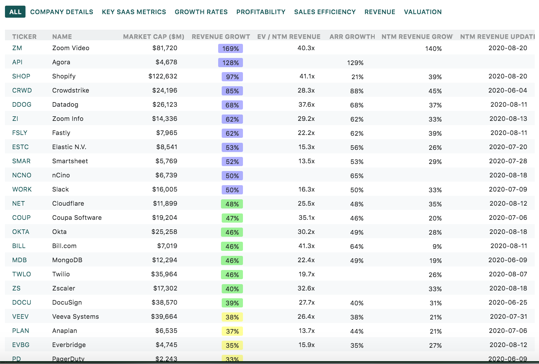
Task: Open the PLAN ticker link
Action: [21, 331]
